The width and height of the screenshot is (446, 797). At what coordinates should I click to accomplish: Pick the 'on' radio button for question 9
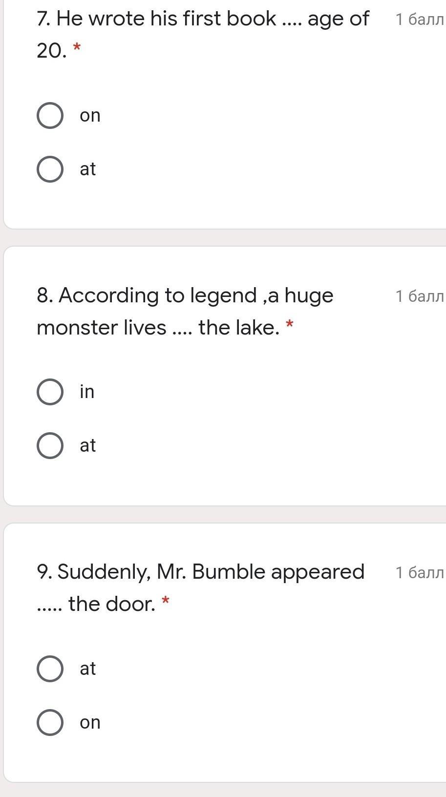(50, 722)
